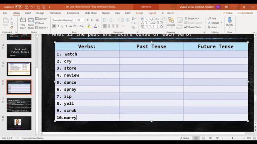
Task: Click the Redo/Repeat icon
Action: pyautogui.click(x=39, y=7)
